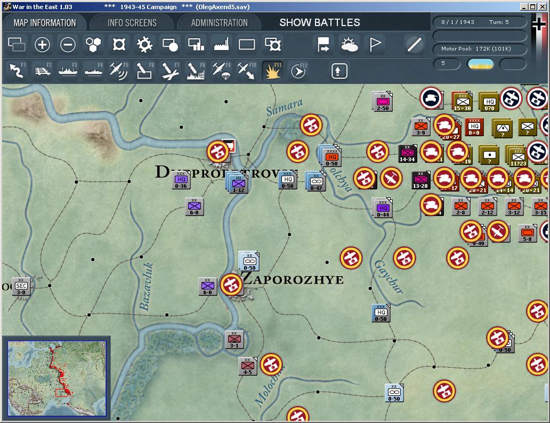Select Bomb unit mode F6
Screen dimensions: 550x423
click(144, 70)
